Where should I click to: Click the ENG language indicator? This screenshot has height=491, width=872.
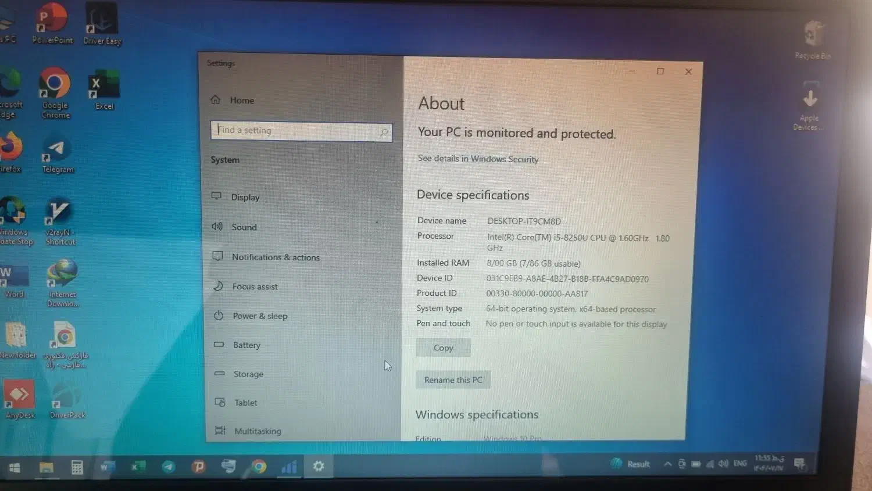pyautogui.click(x=740, y=464)
